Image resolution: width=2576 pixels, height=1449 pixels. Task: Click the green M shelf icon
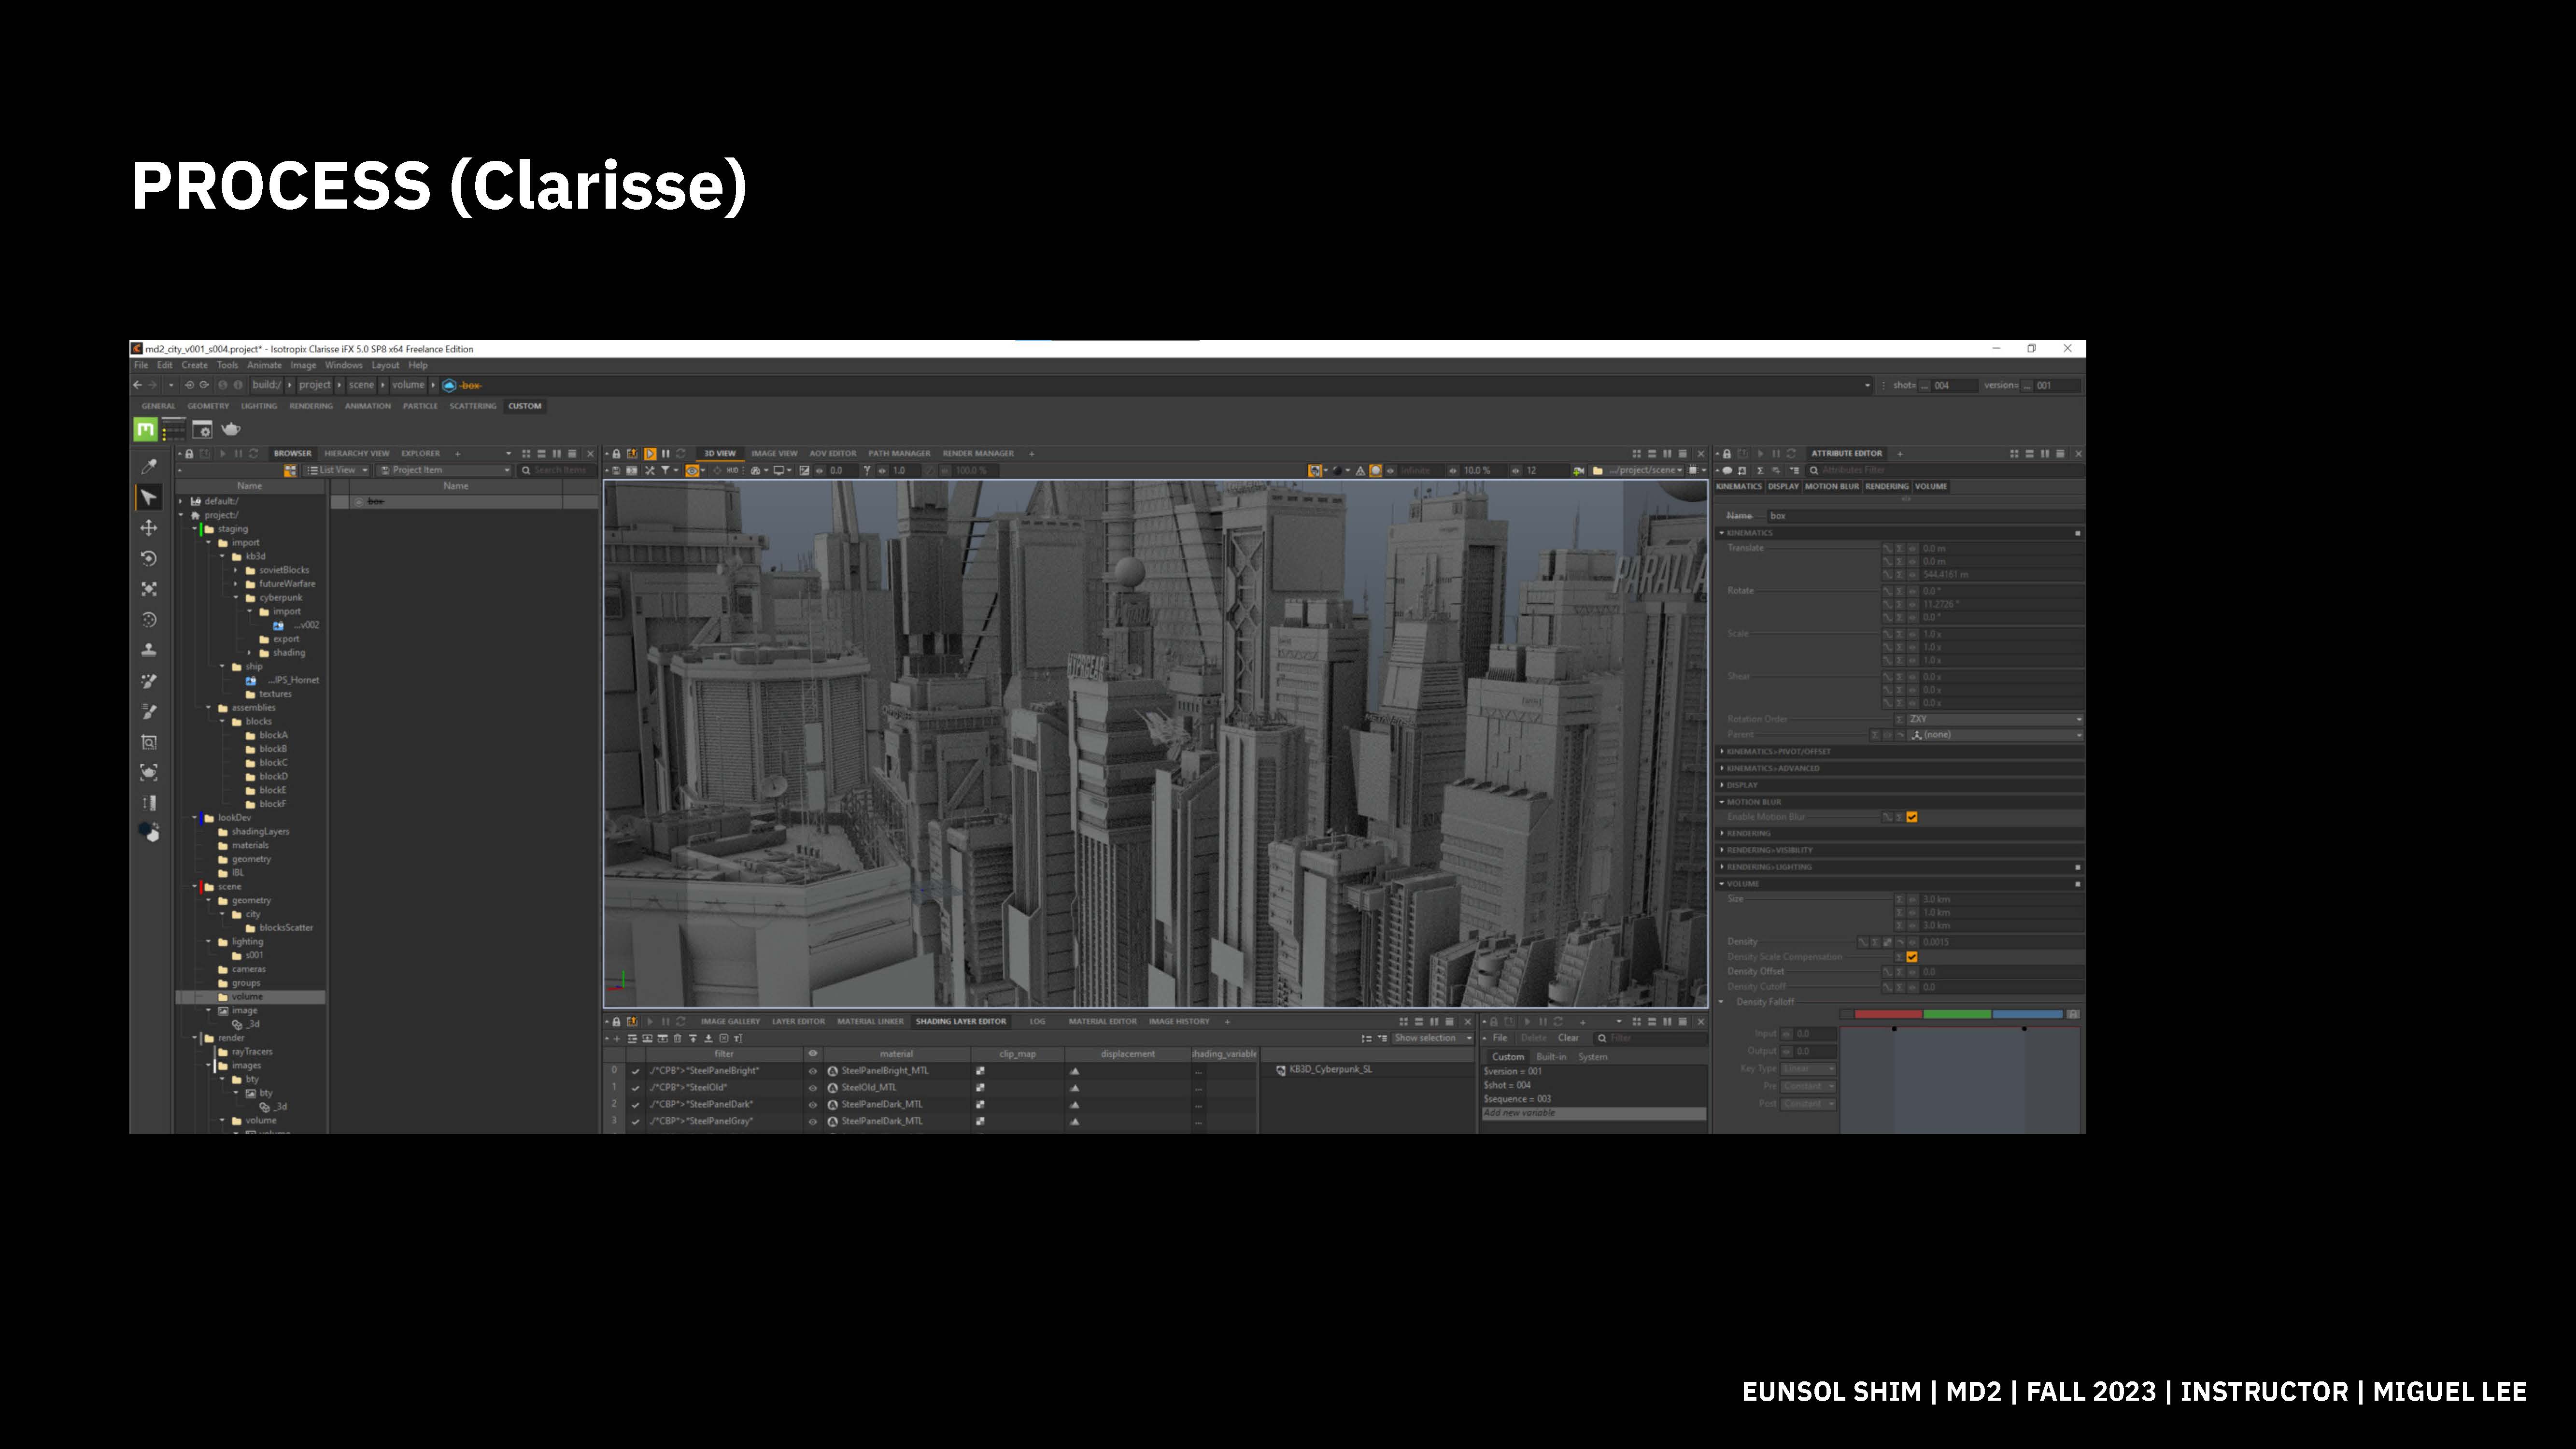click(146, 429)
